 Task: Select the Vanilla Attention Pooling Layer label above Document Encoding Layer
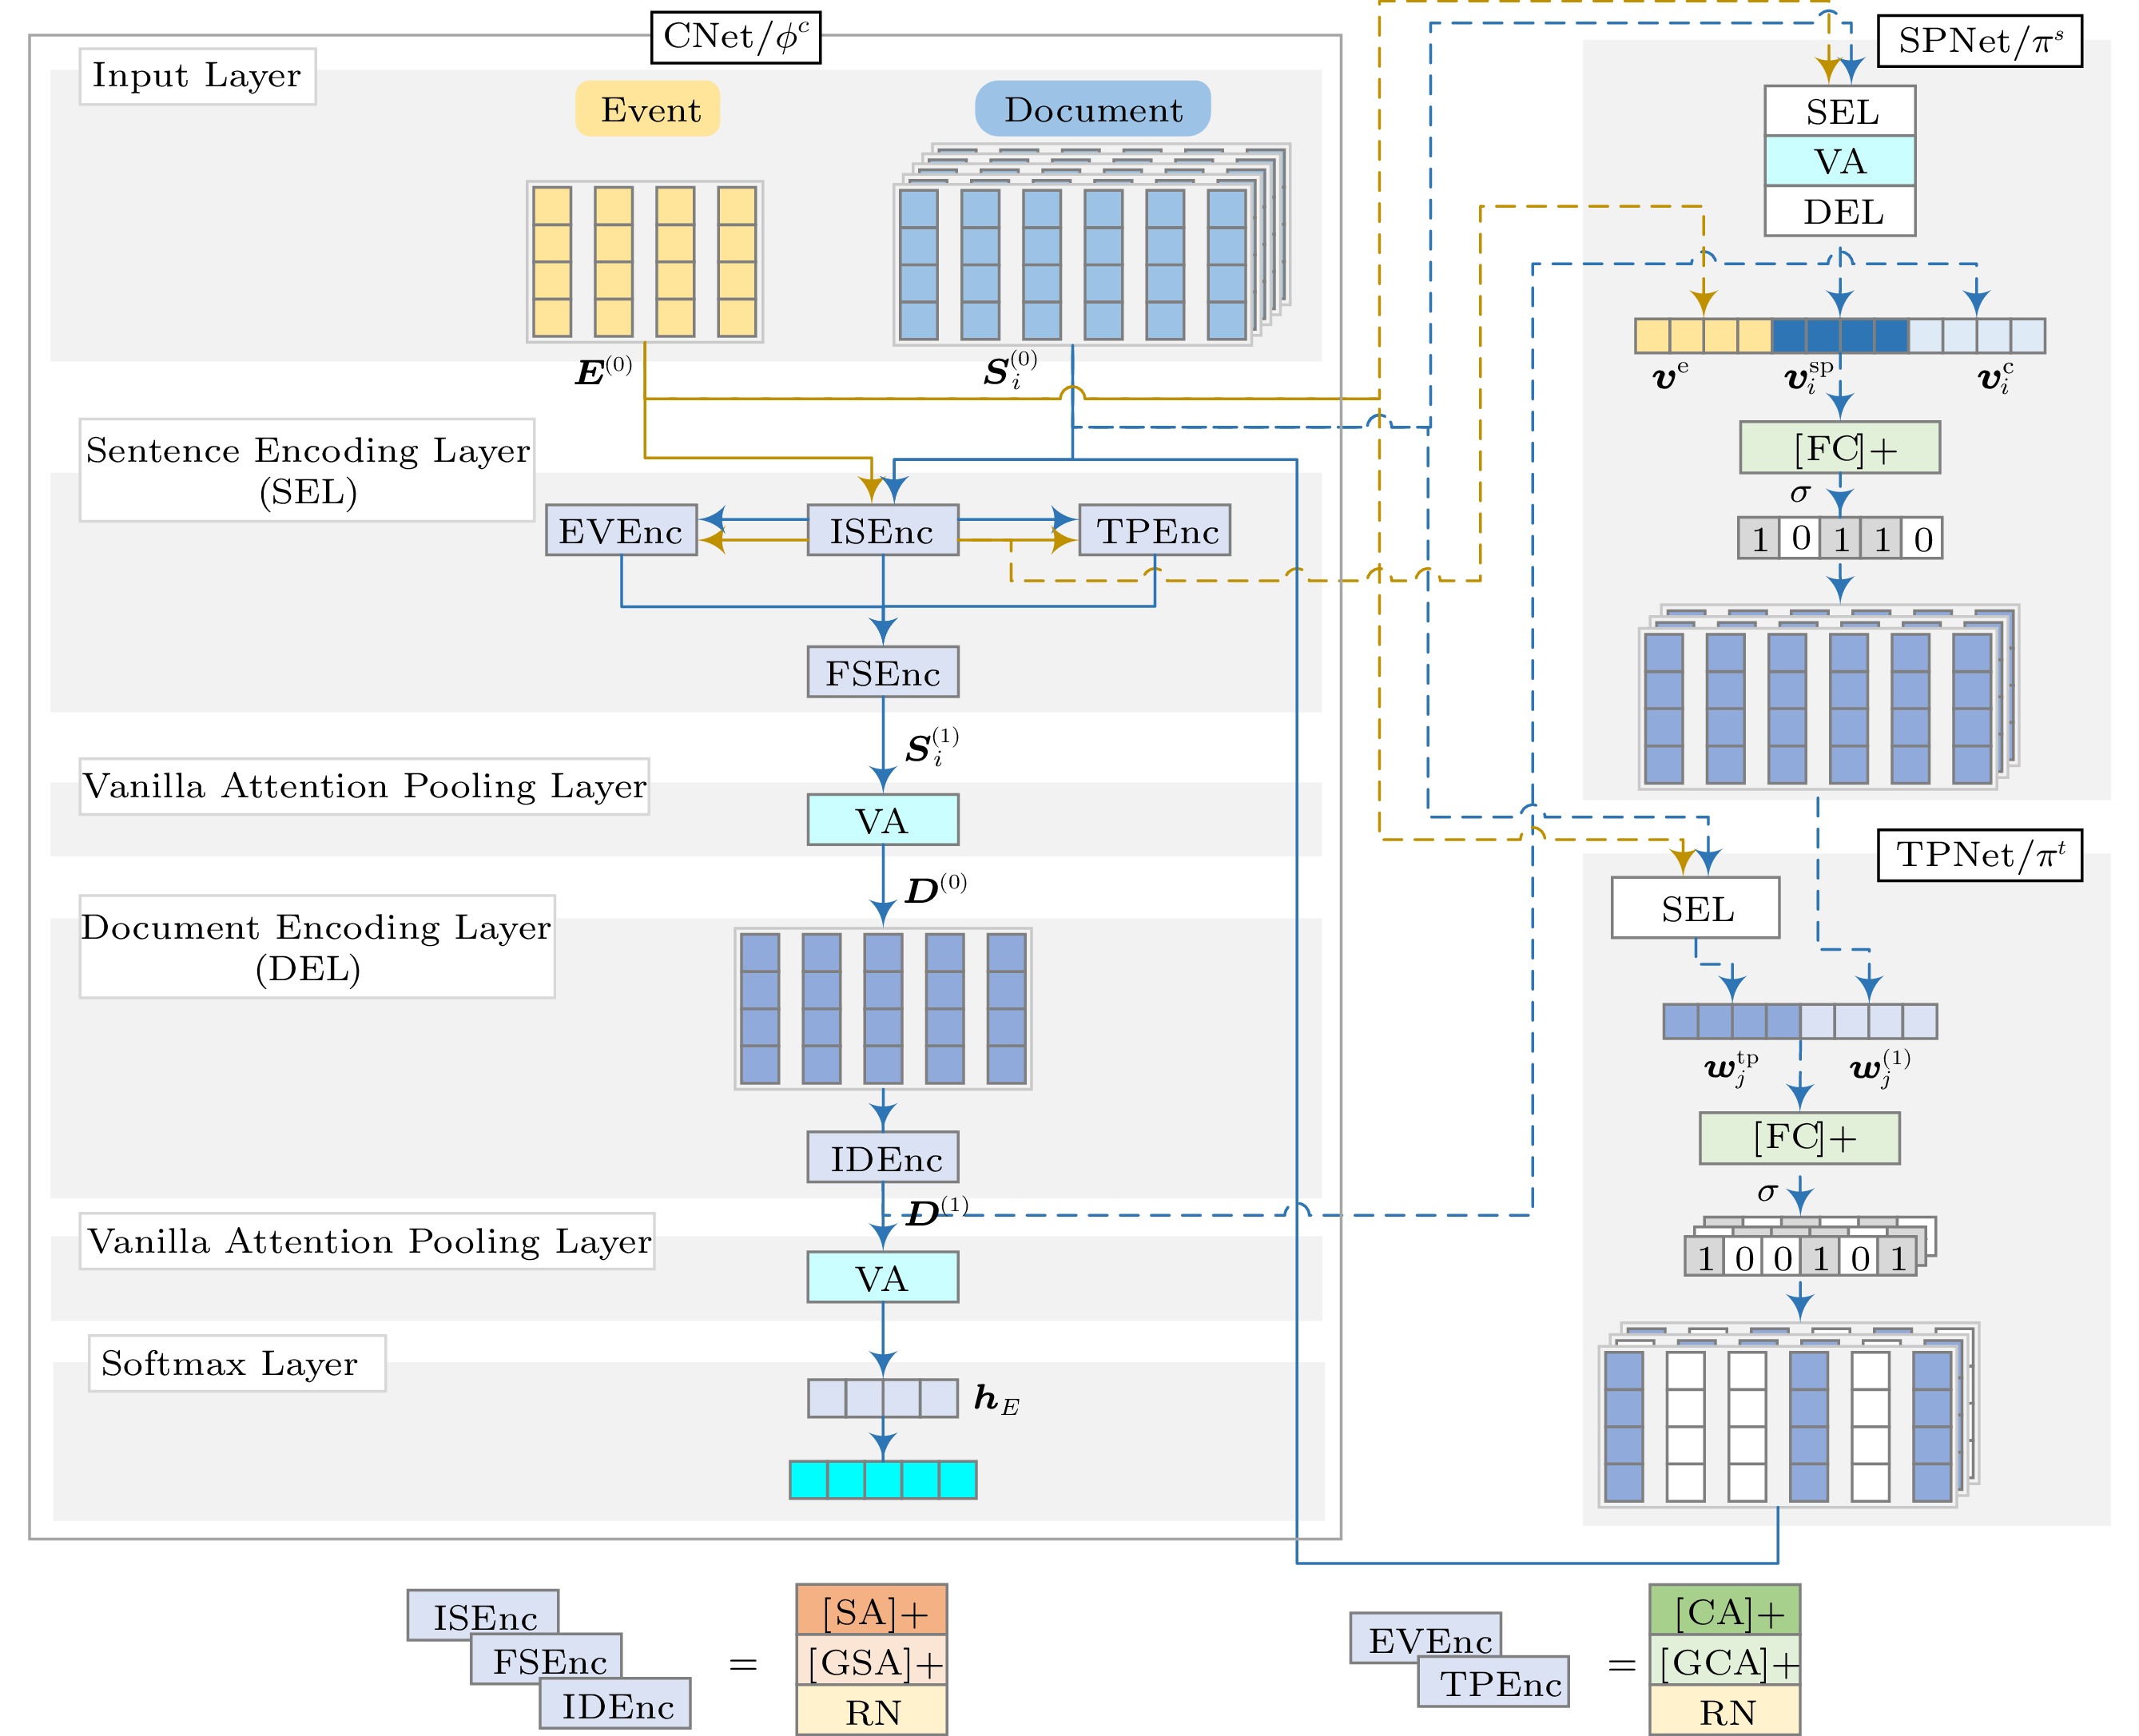coord(364,786)
